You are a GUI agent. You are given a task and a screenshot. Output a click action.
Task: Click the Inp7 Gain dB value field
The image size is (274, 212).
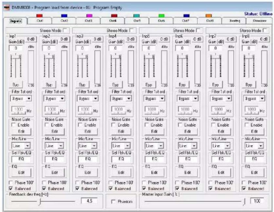[x=215, y=48]
